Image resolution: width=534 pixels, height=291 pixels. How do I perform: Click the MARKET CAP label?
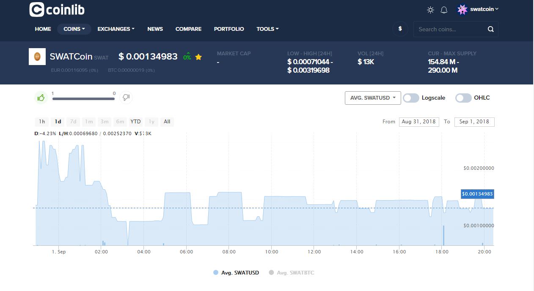point(234,54)
